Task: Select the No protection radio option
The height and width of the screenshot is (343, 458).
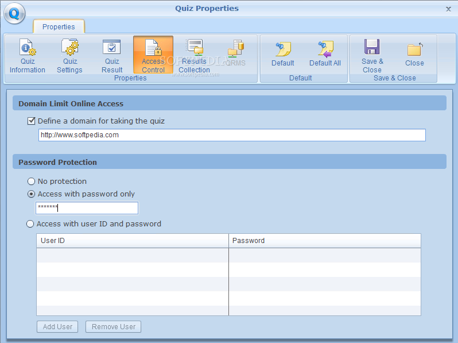Action: click(31, 182)
